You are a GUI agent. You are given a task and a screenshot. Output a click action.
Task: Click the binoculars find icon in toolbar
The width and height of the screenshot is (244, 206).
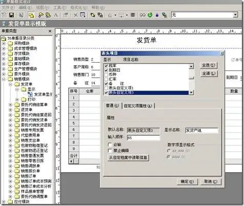143,15
